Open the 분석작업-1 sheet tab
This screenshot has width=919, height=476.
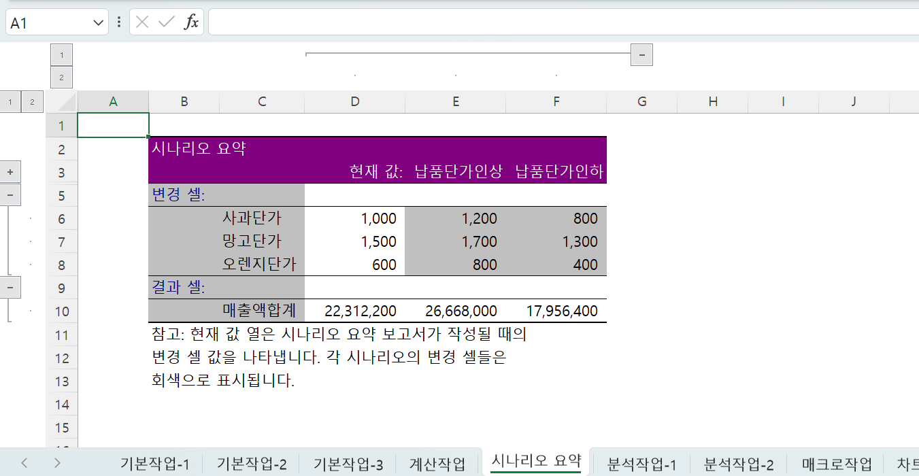coord(641,464)
